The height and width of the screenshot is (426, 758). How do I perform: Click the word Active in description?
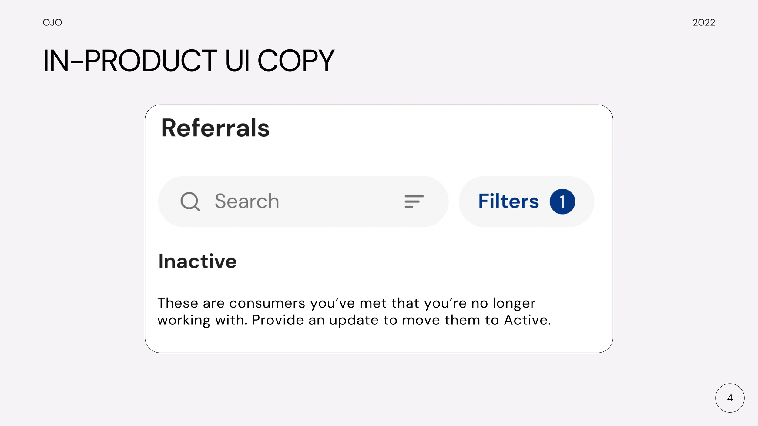point(527,320)
